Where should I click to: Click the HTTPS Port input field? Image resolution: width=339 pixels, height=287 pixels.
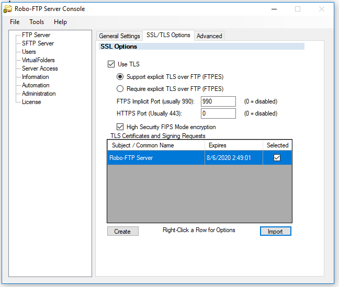click(x=218, y=113)
